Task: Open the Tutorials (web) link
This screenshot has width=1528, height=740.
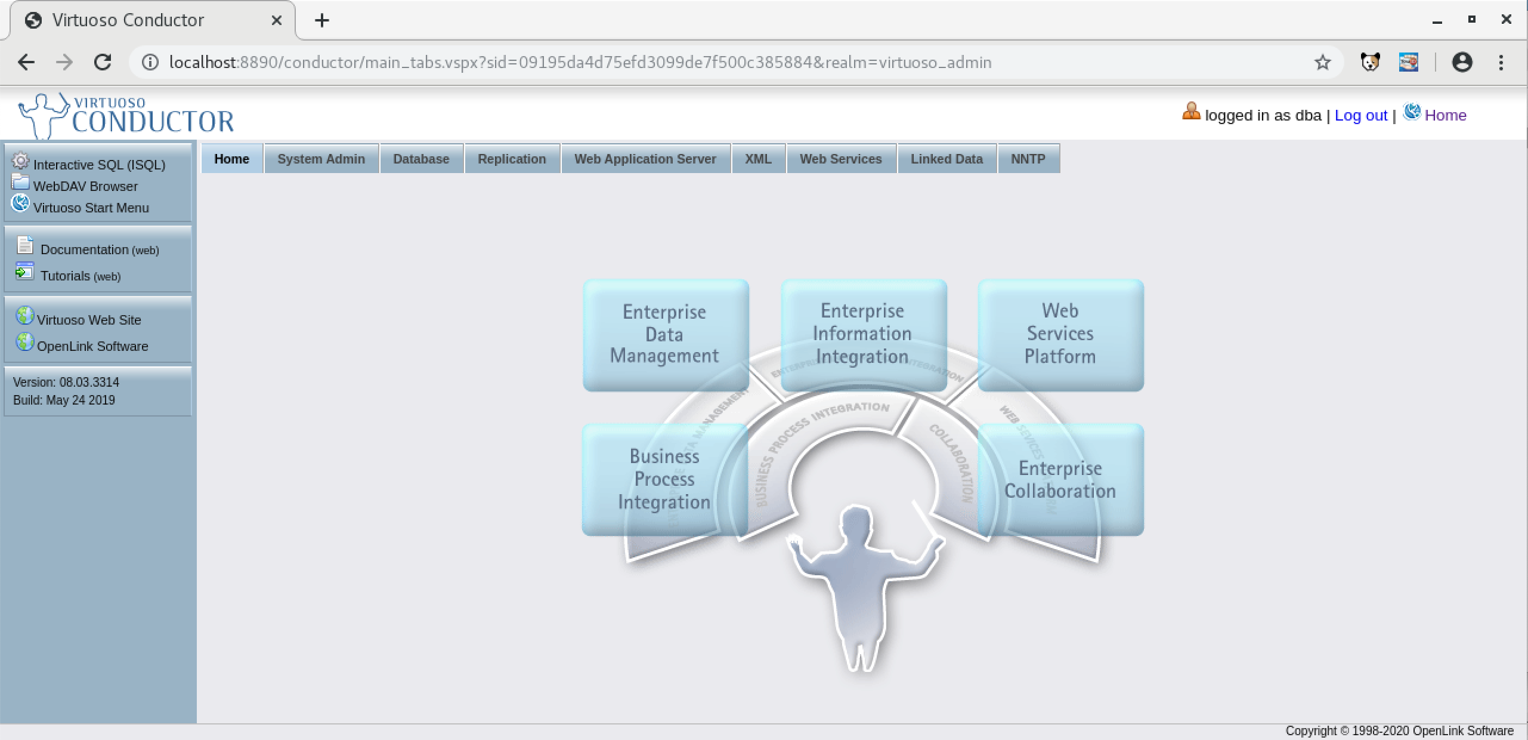Action: pyautogui.click(x=81, y=276)
